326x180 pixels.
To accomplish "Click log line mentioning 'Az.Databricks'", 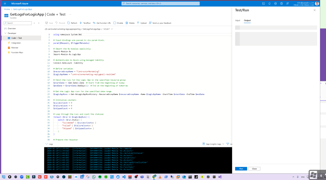I will point(91,158).
